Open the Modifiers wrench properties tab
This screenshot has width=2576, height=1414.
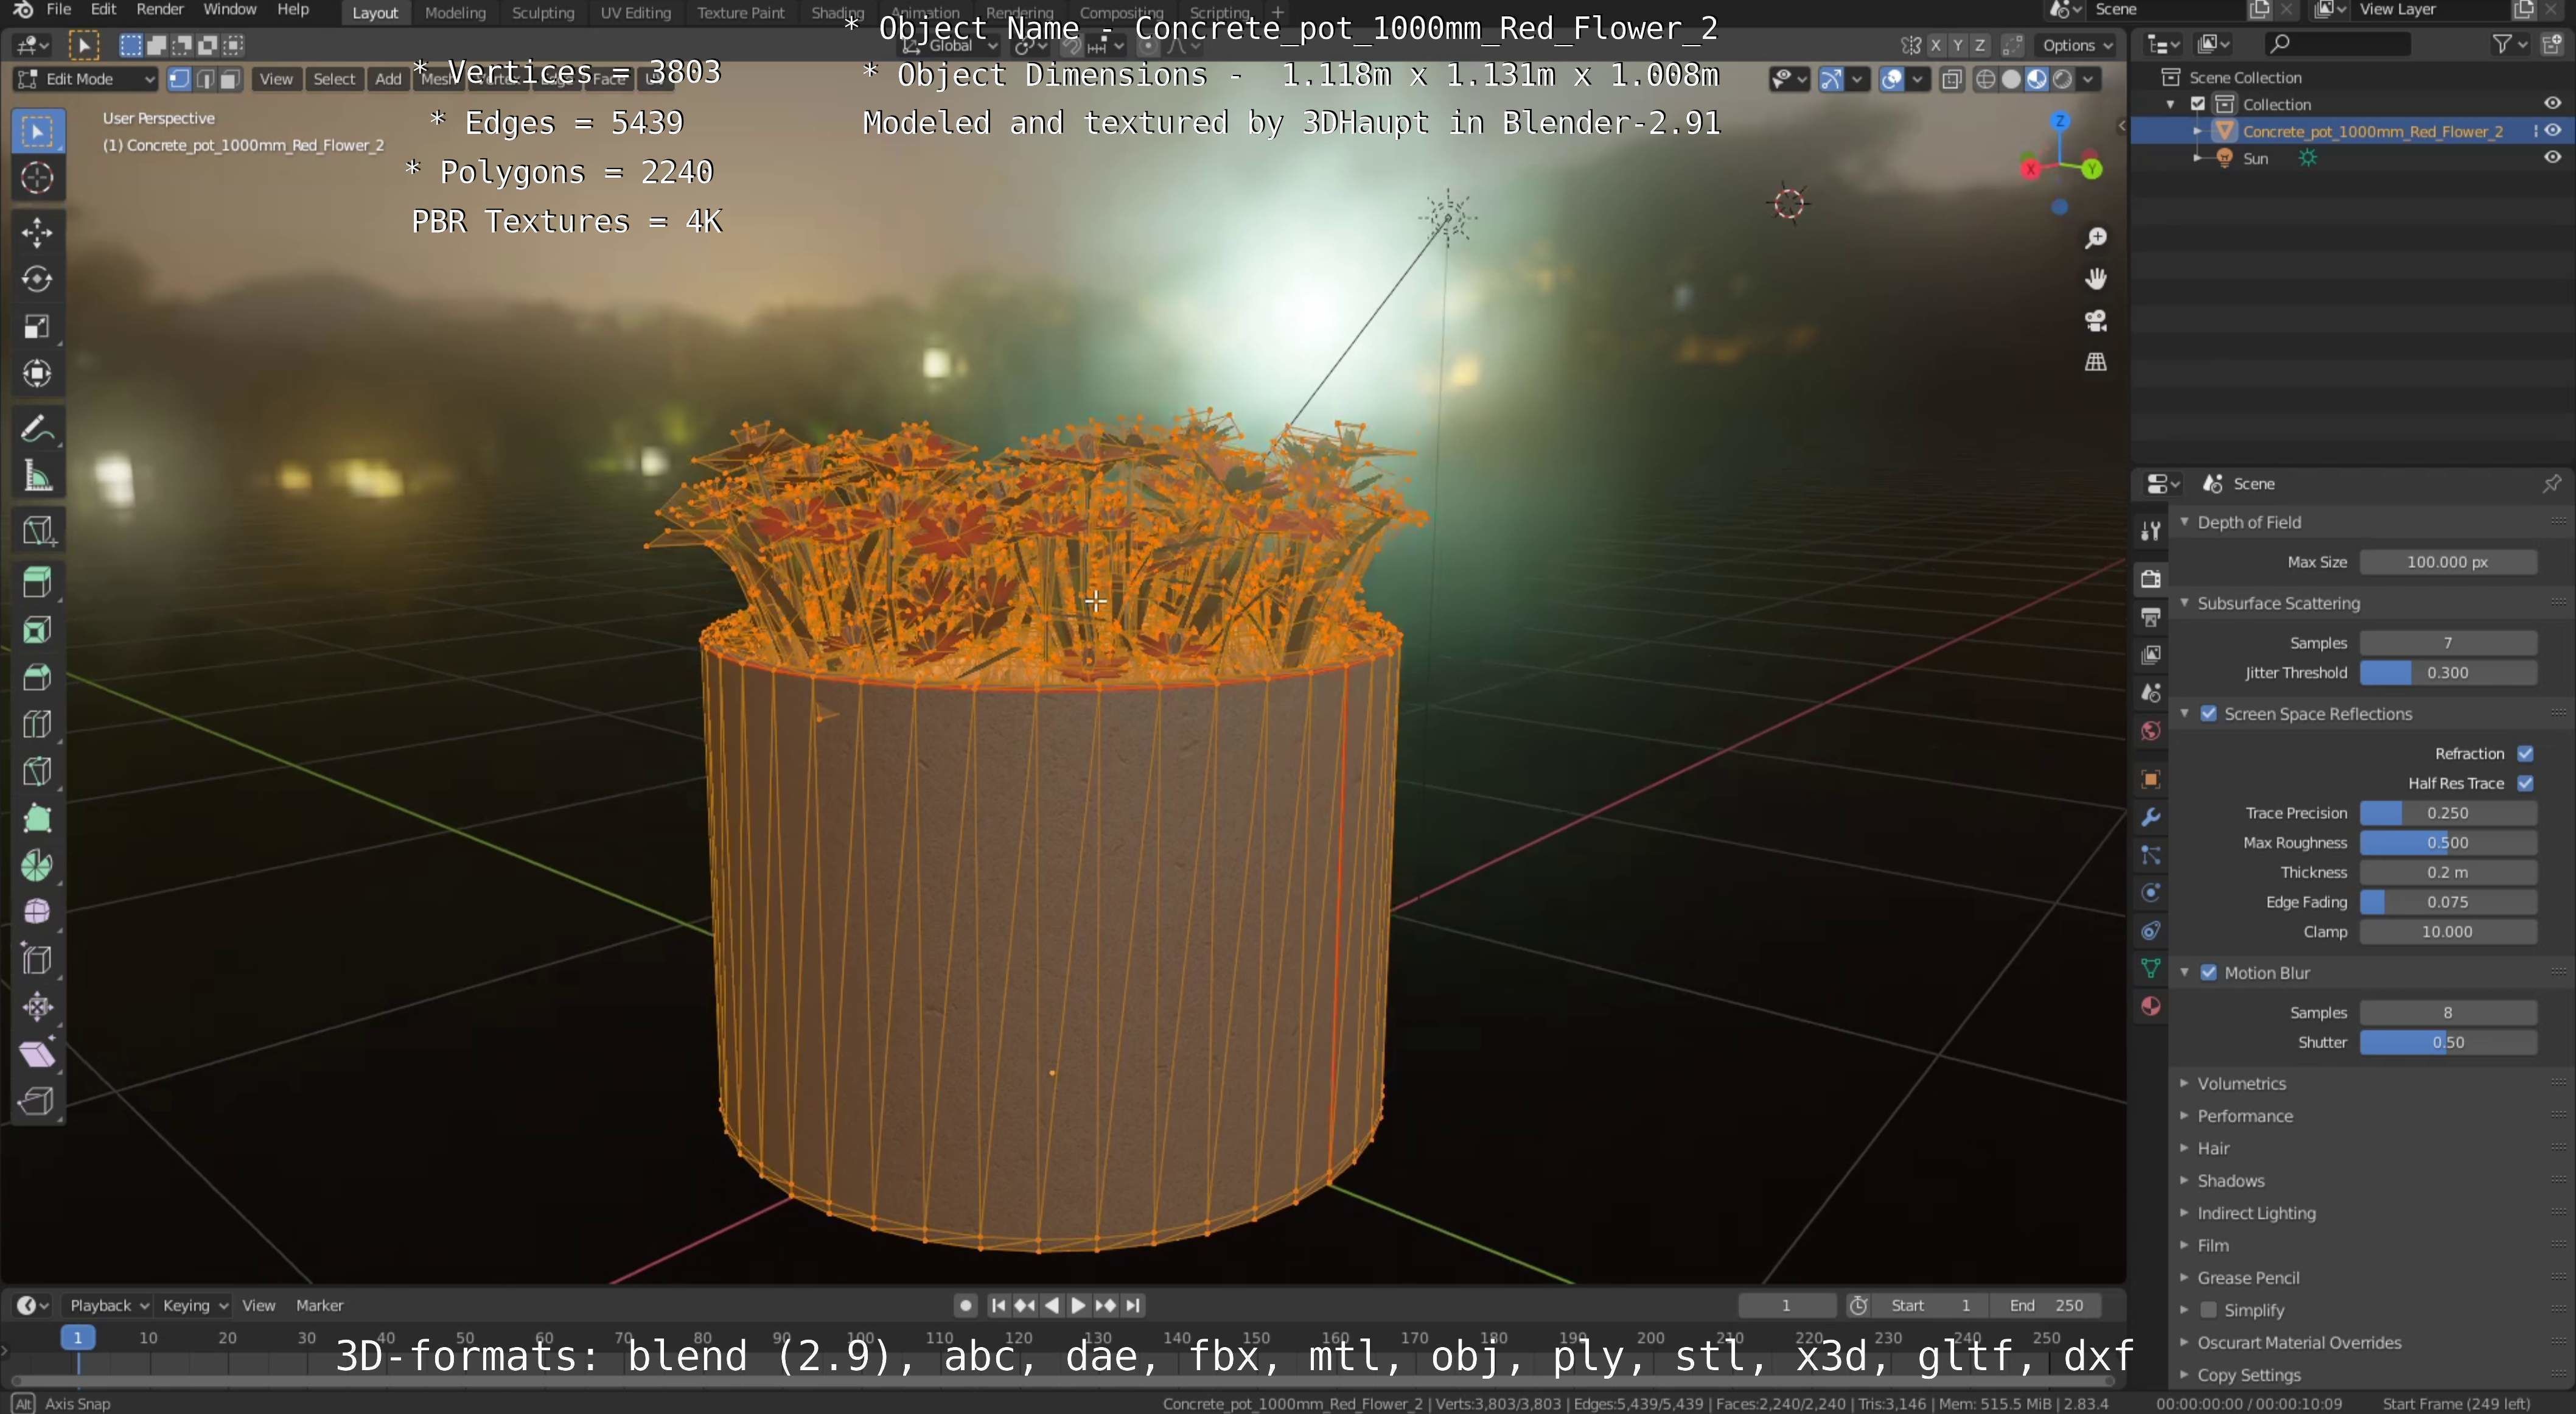point(2151,817)
